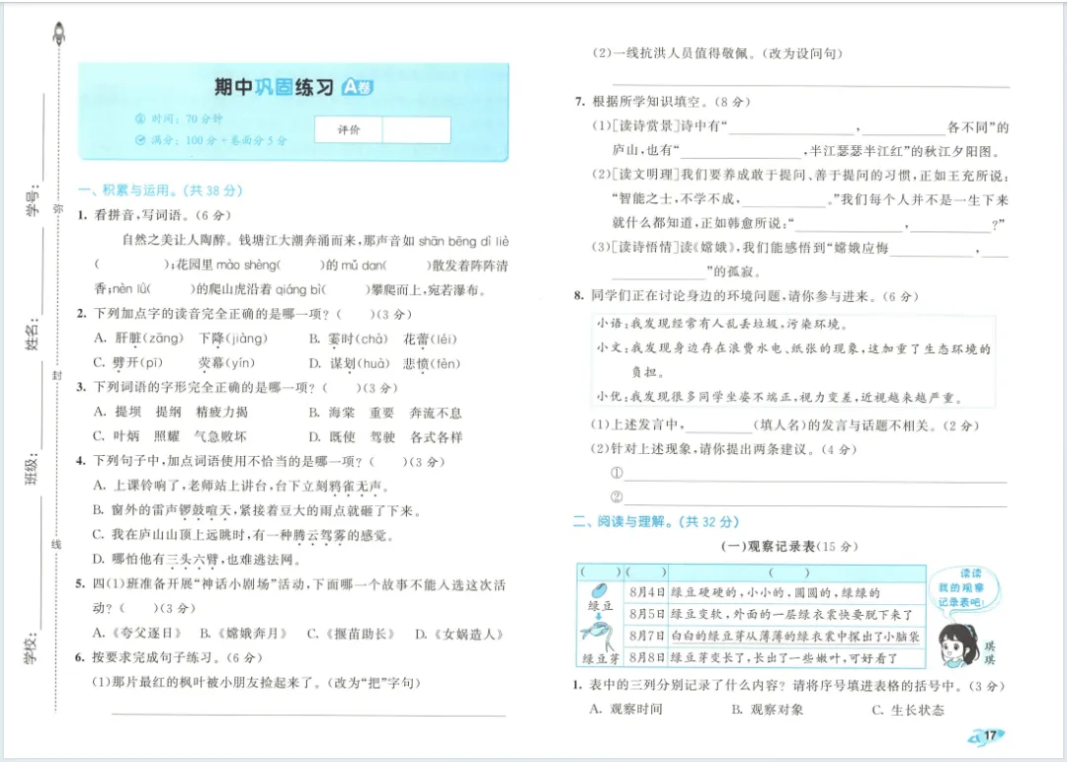This screenshot has height=762, width=1067.
Task: Click the "8月5日" table cell
Action: pyautogui.click(x=646, y=614)
